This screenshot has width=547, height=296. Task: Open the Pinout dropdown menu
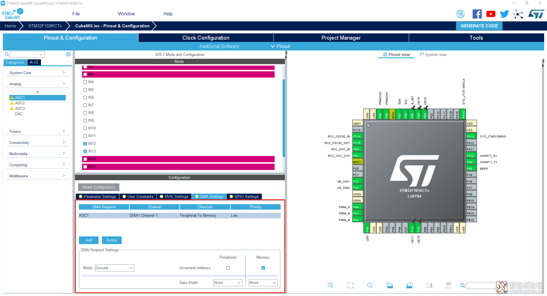280,46
